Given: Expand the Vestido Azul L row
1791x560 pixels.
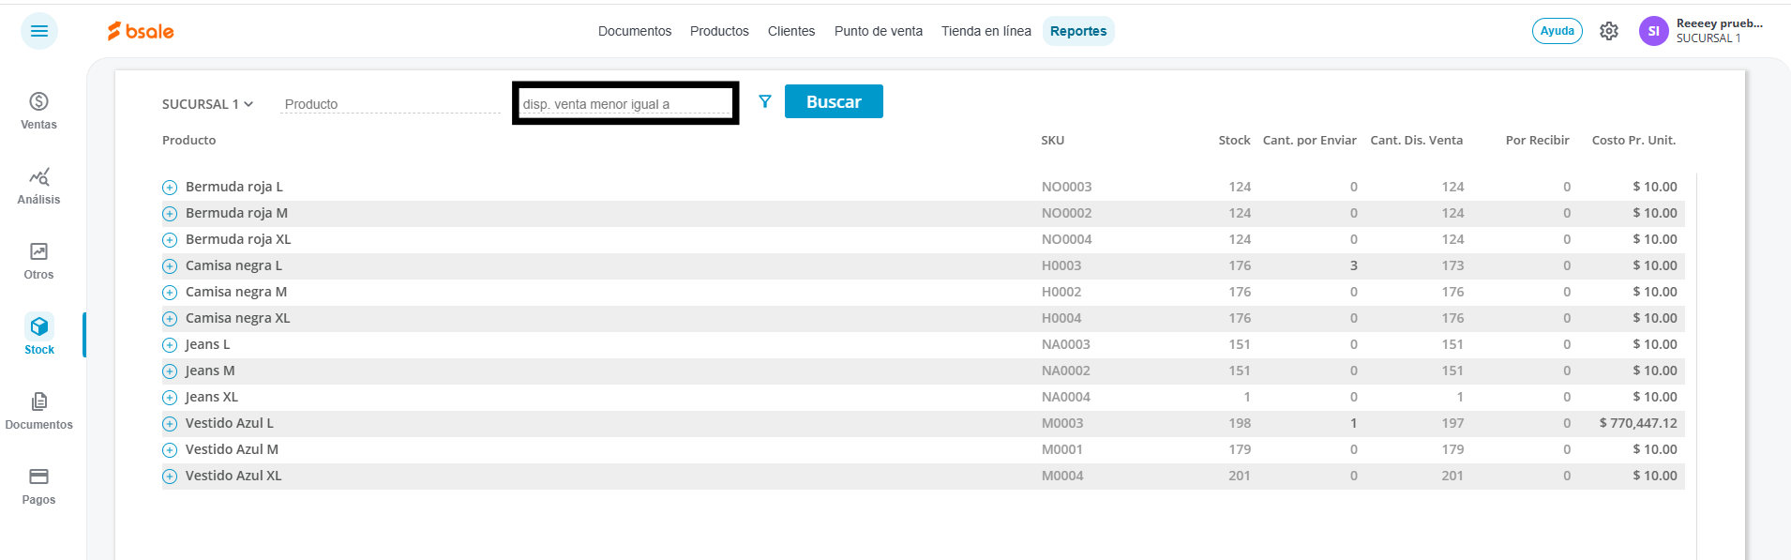Looking at the screenshot, I should (x=170, y=424).
